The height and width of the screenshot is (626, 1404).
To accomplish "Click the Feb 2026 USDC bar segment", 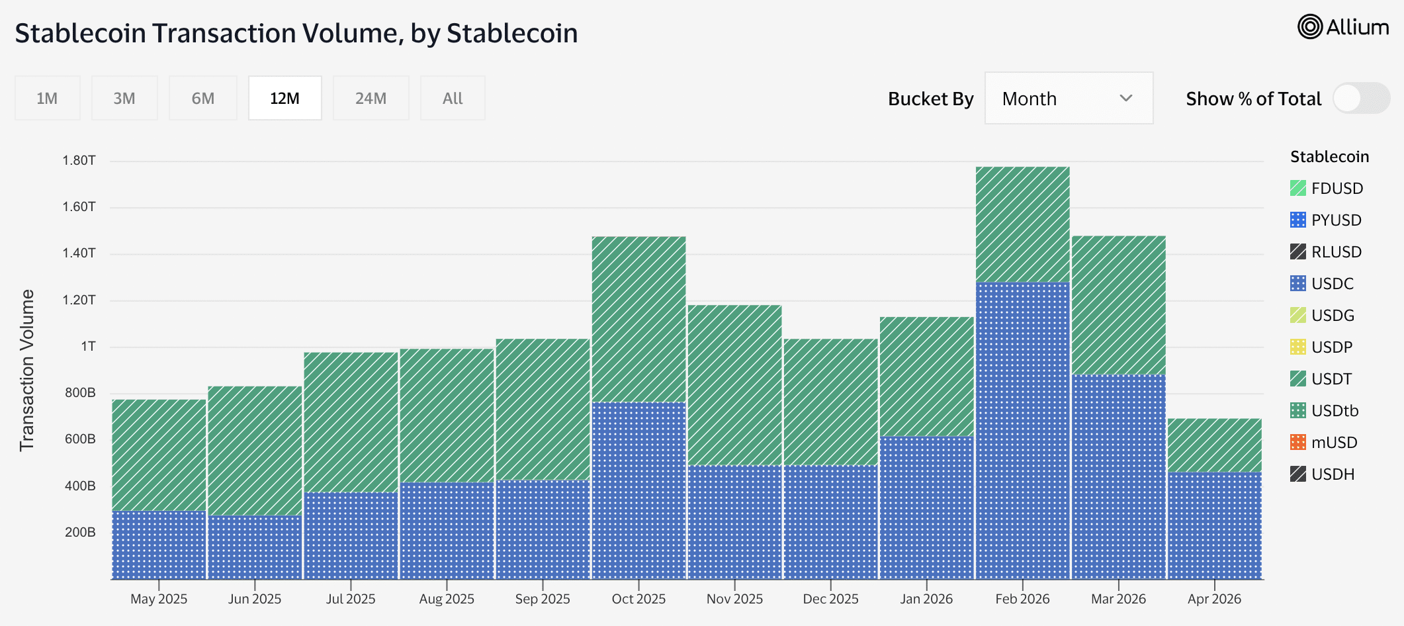I will pyautogui.click(x=1022, y=430).
